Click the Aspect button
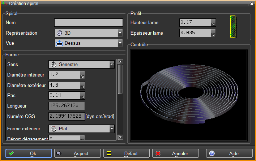This screenshot has height=161, width=256. [77, 153]
